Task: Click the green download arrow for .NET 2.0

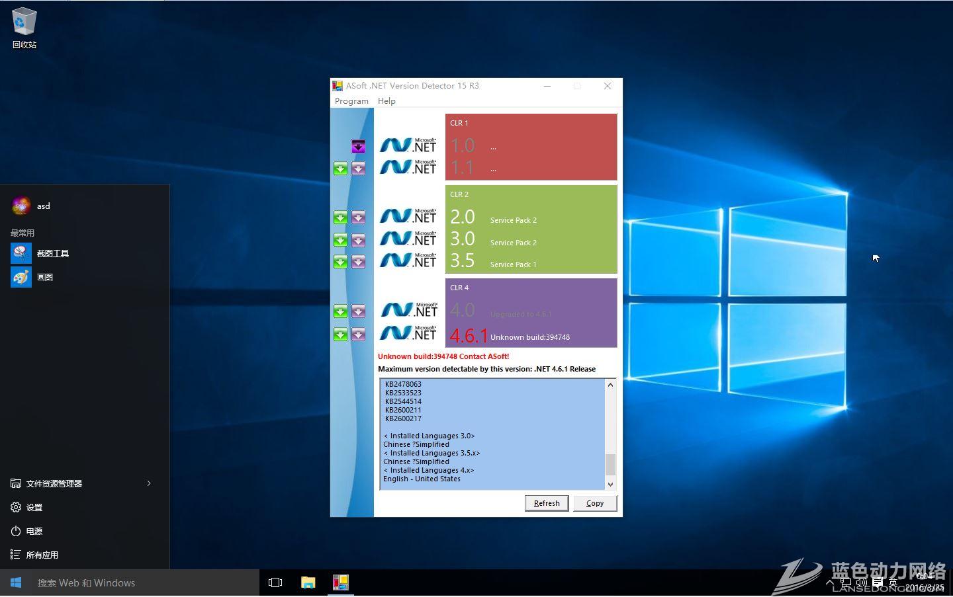Action: pyautogui.click(x=340, y=218)
